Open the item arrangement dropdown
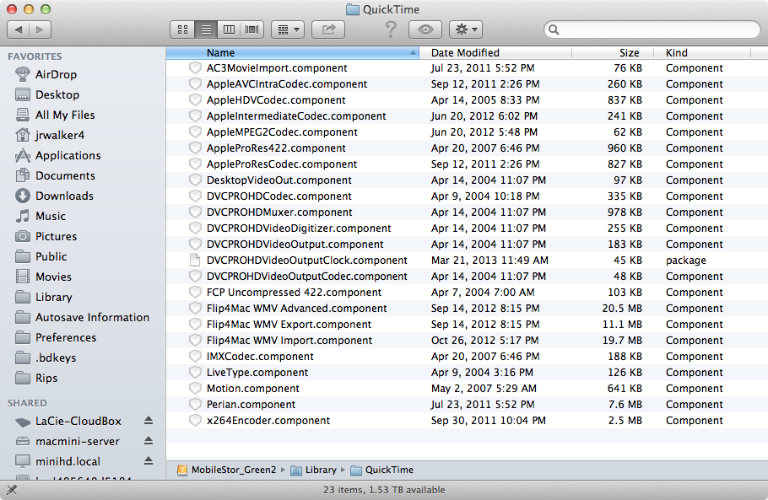The width and height of the screenshot is (768, 500). (288, 30)
